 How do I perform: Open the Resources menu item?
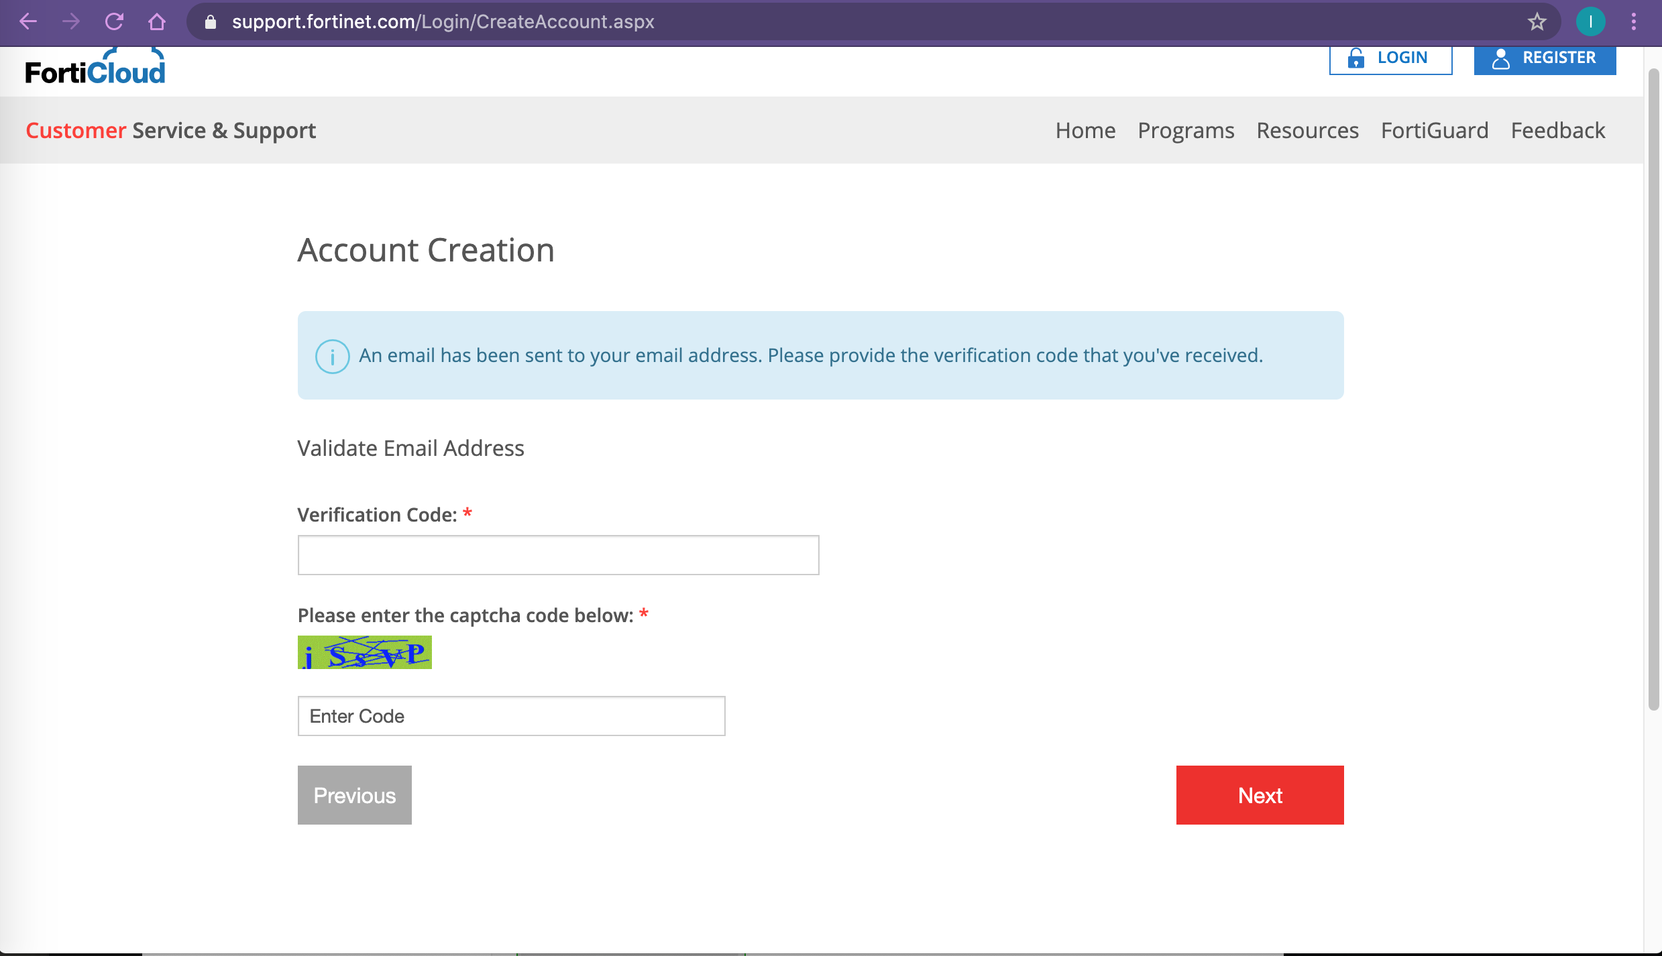click(1307, 130)
